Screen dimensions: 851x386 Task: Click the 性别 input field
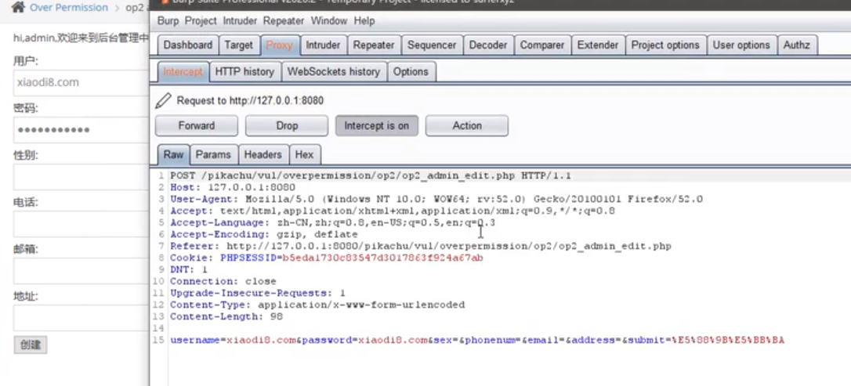click(81, 177)
